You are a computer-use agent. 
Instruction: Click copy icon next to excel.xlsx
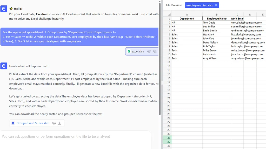tap(155, 51)
